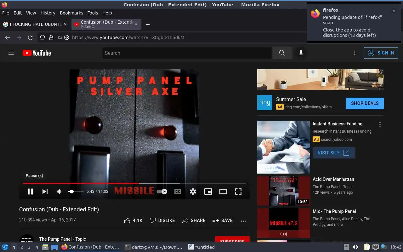Click the magnifier search button
This screenshot has width=403, height=252.
[x=282, y=53]
